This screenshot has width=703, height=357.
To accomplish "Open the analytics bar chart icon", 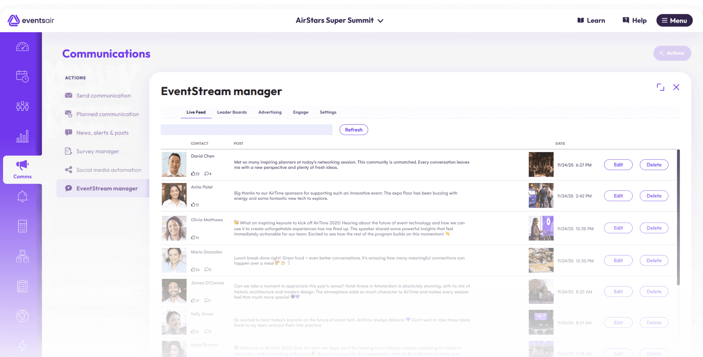I will [x=22, y=136].
